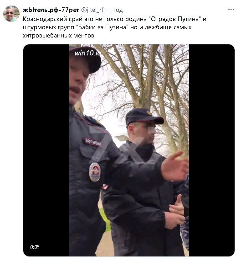Play the embedded video
The image size is (241, 261).
click(129, 150)
